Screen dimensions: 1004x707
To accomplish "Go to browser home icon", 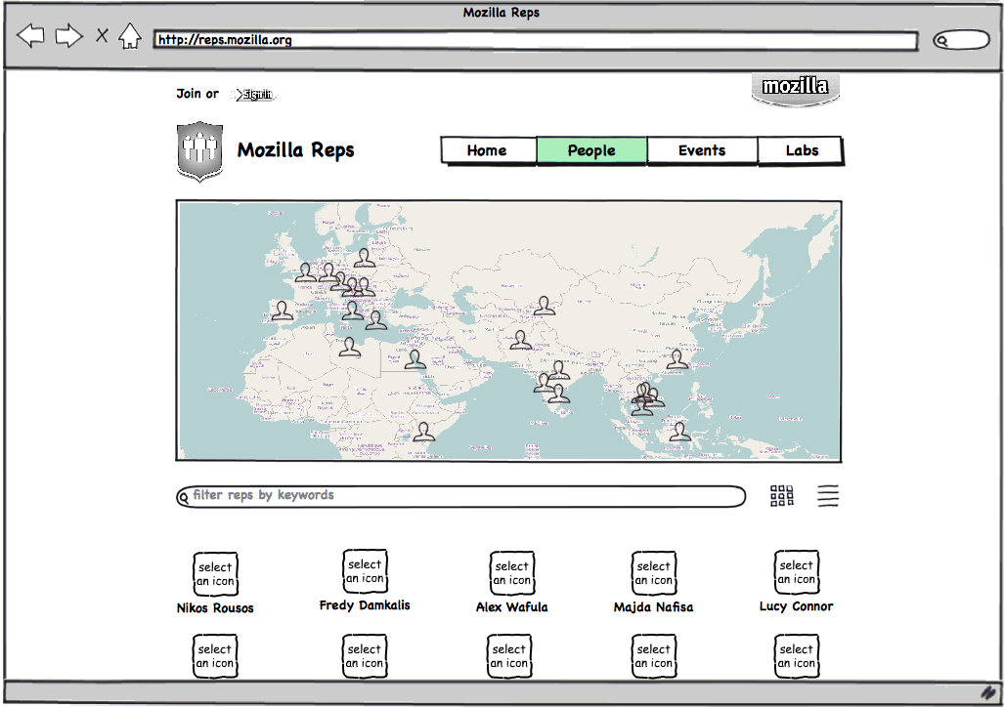I will (130, 36).
